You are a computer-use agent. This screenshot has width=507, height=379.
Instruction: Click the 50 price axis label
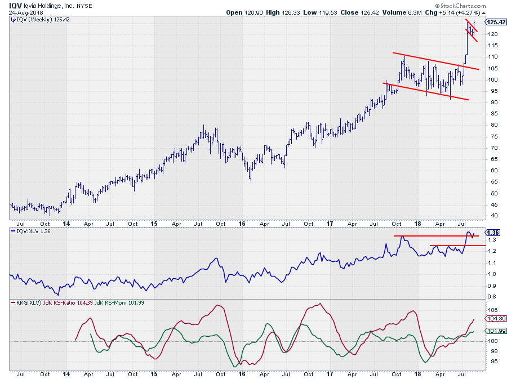[x=495, y=194]
